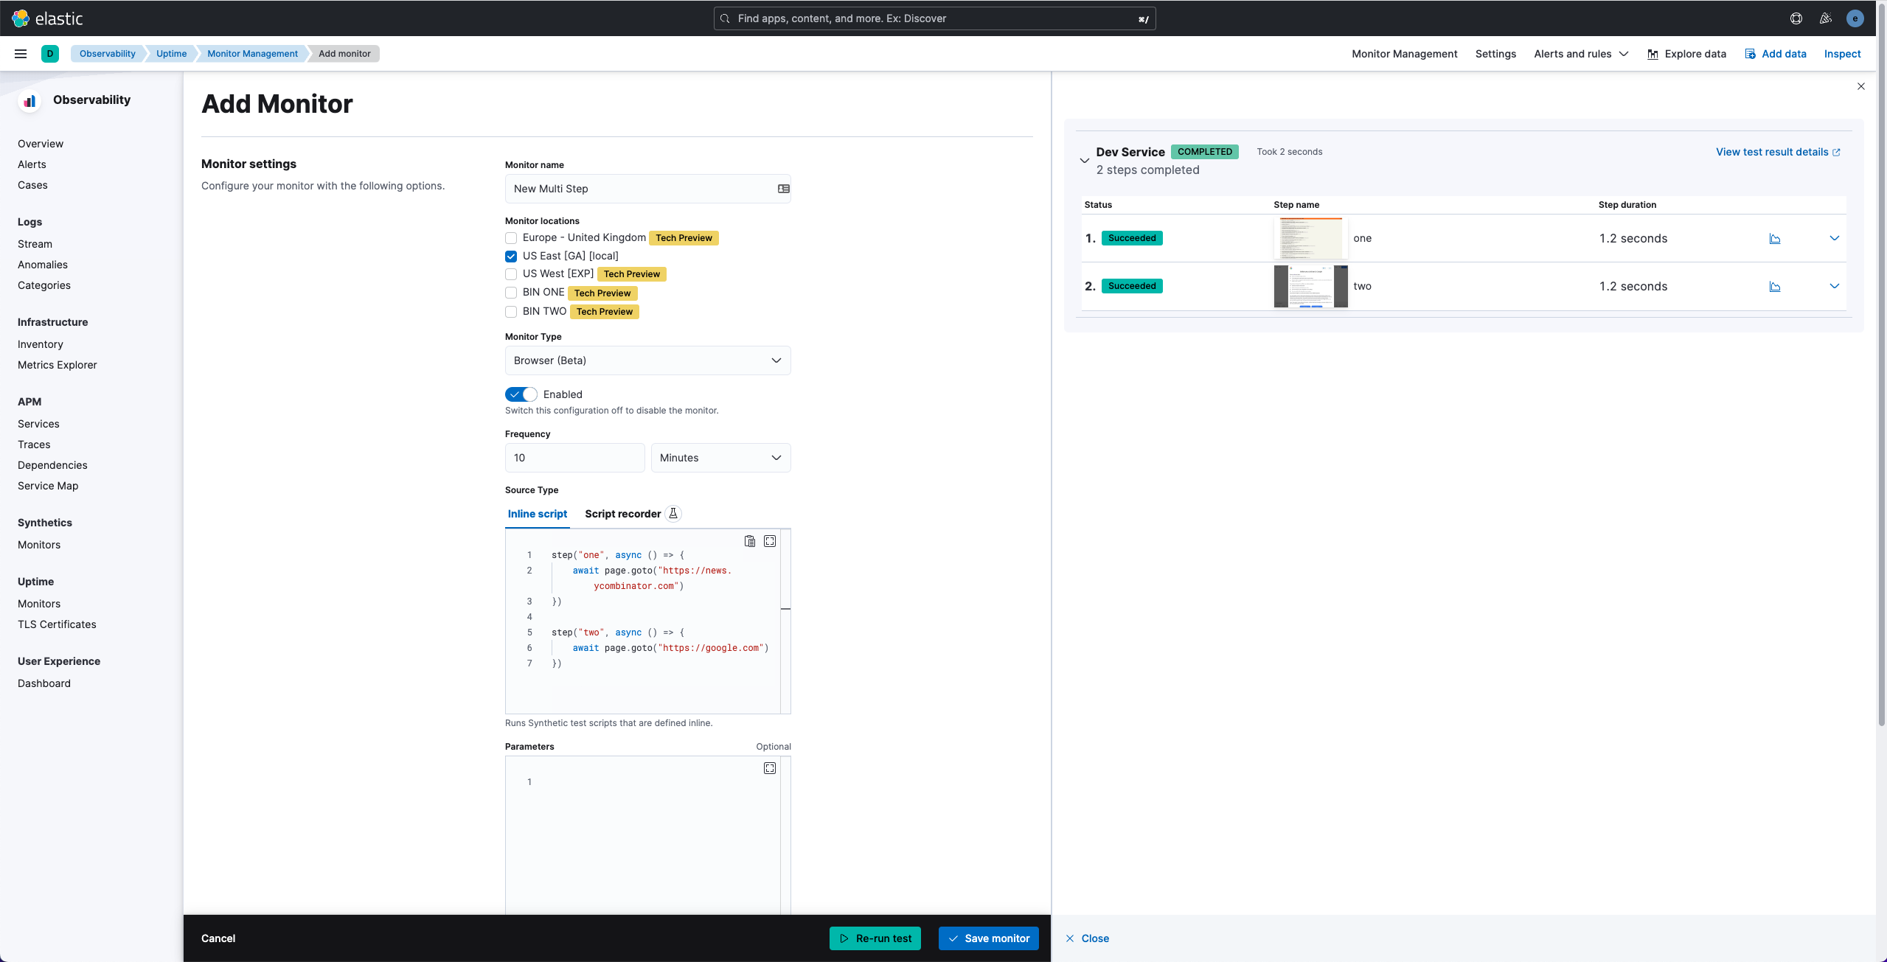Open the step one screenshot thumbnail
This screenshot has width=1887, height=962.
click(1310, 238)
